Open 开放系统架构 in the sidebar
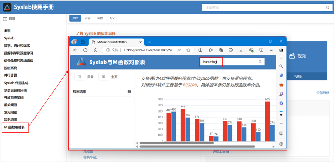The height and width of the screenshot is (162, 334). [x=14, y=98]
